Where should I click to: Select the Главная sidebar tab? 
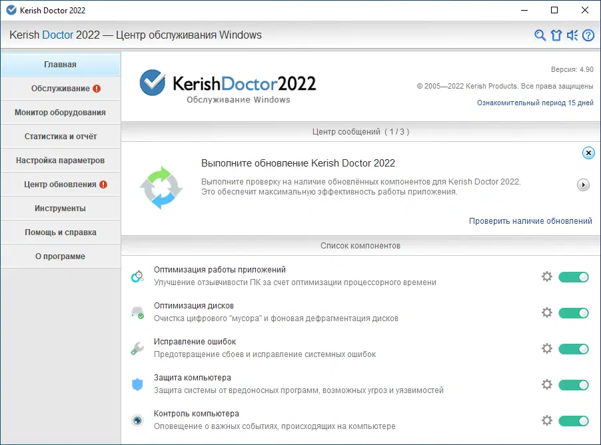60,65
